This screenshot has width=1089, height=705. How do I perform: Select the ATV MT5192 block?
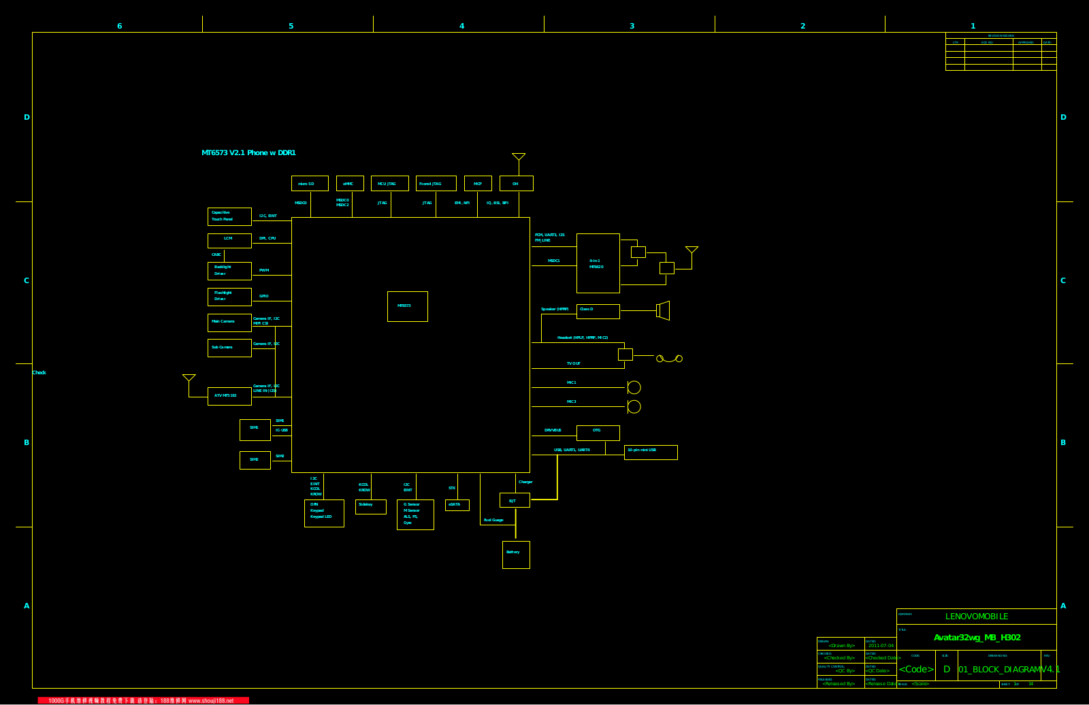click(229, 396)
